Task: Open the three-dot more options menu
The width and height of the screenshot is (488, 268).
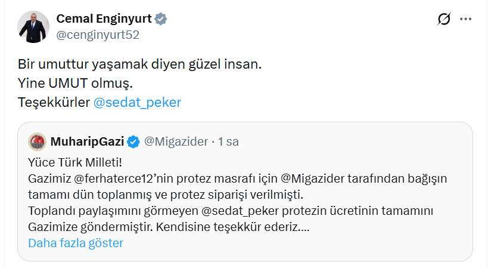Action: point(465,20)
